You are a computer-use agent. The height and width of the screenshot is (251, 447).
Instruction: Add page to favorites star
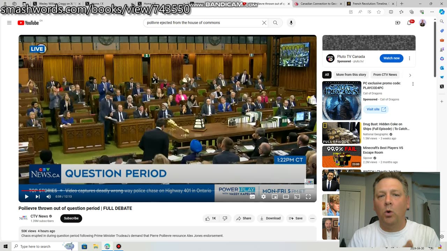pos(379,12)
